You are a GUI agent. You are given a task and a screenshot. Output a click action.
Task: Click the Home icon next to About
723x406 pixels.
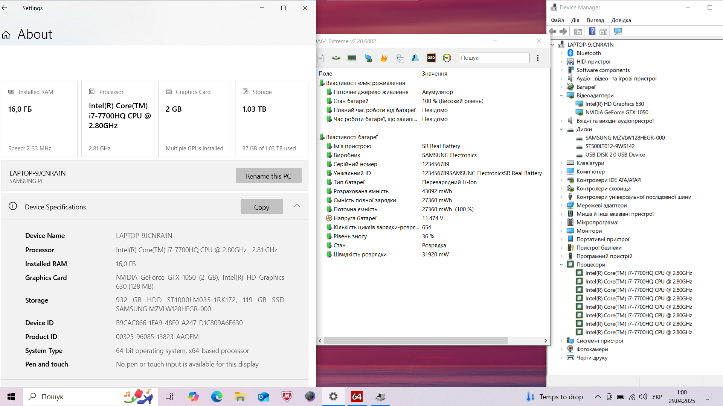(6, 35)
